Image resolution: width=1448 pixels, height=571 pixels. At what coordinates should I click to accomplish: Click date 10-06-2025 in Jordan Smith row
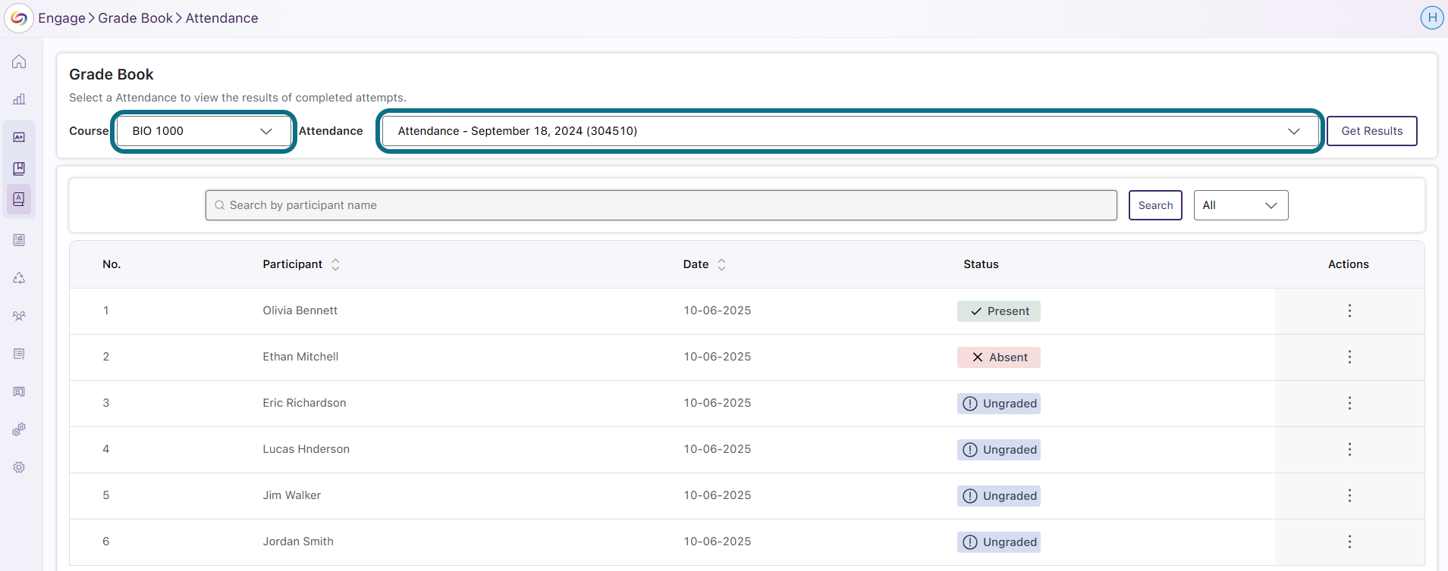click(x=718, y=541)
